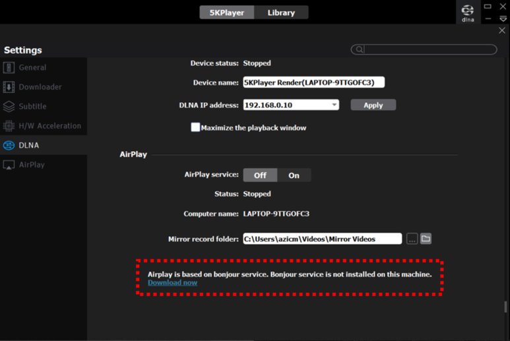Viewport: 510px width, 341px height.
Task: Switch to the 5KPlayer tab
Action: tap(227, 13)
